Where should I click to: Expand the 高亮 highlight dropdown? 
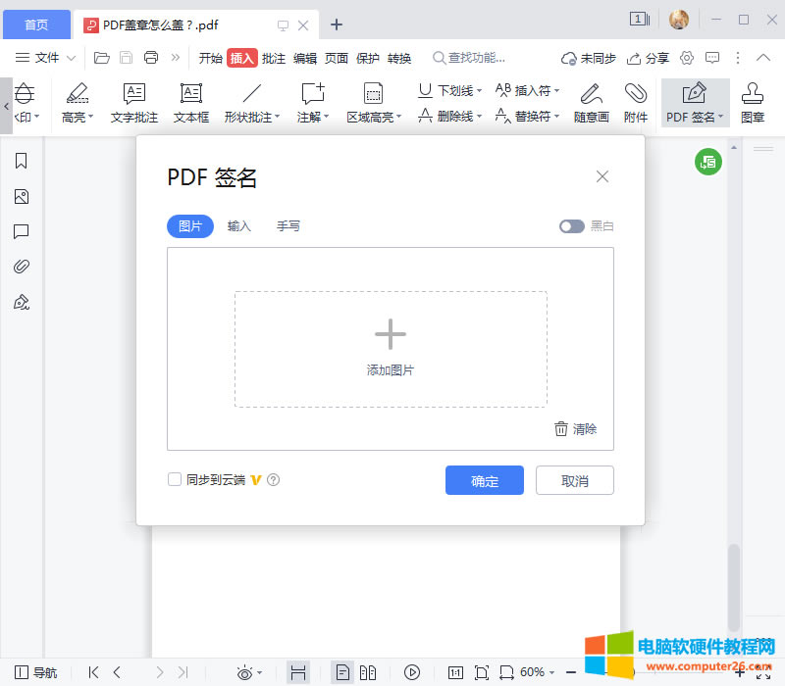click(91, 118)
